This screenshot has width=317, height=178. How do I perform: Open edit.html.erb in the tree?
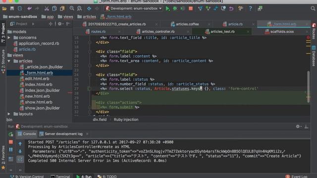click(x=37, y=79)
